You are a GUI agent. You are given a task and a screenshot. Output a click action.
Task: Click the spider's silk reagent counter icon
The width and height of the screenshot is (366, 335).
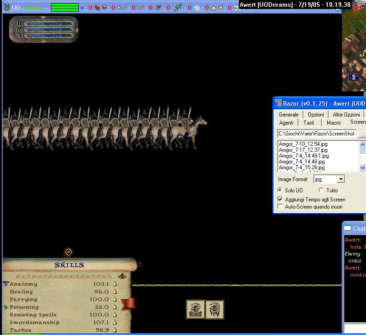click(197, 8)
